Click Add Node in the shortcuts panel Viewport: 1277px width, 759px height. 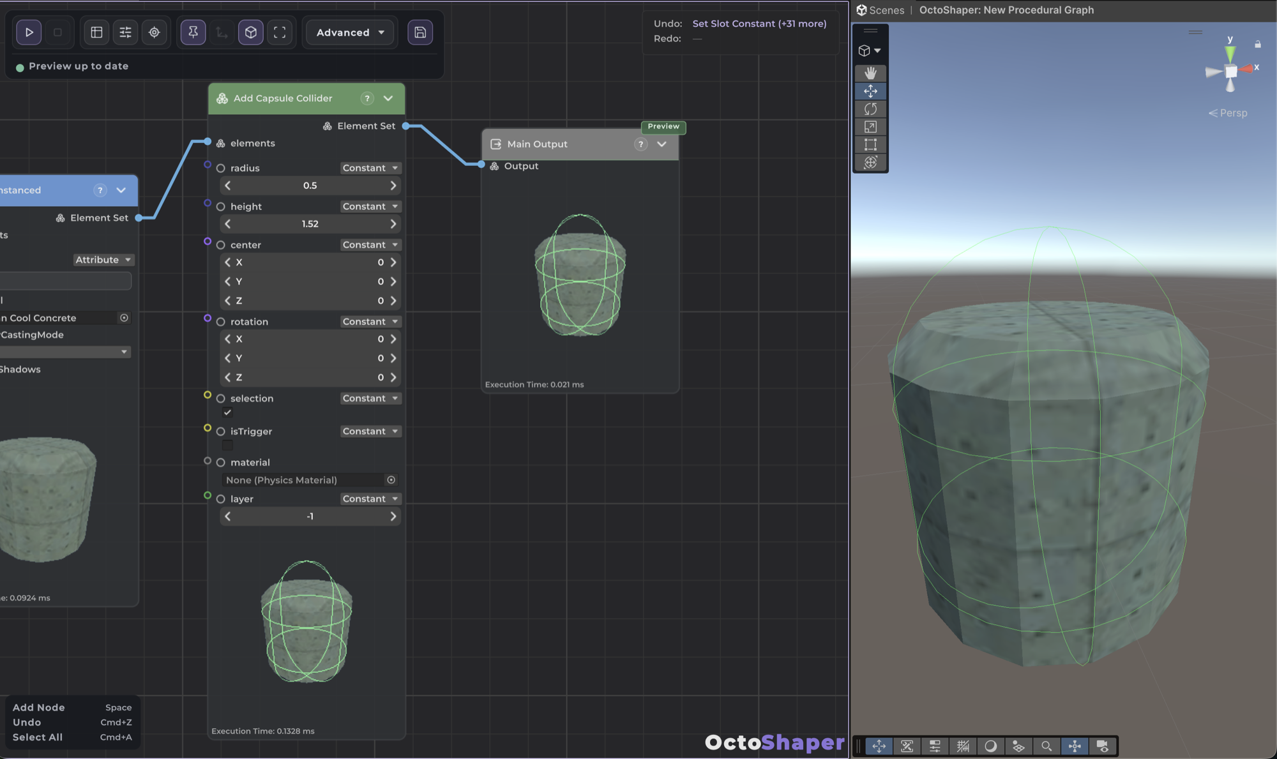[39, 708]
